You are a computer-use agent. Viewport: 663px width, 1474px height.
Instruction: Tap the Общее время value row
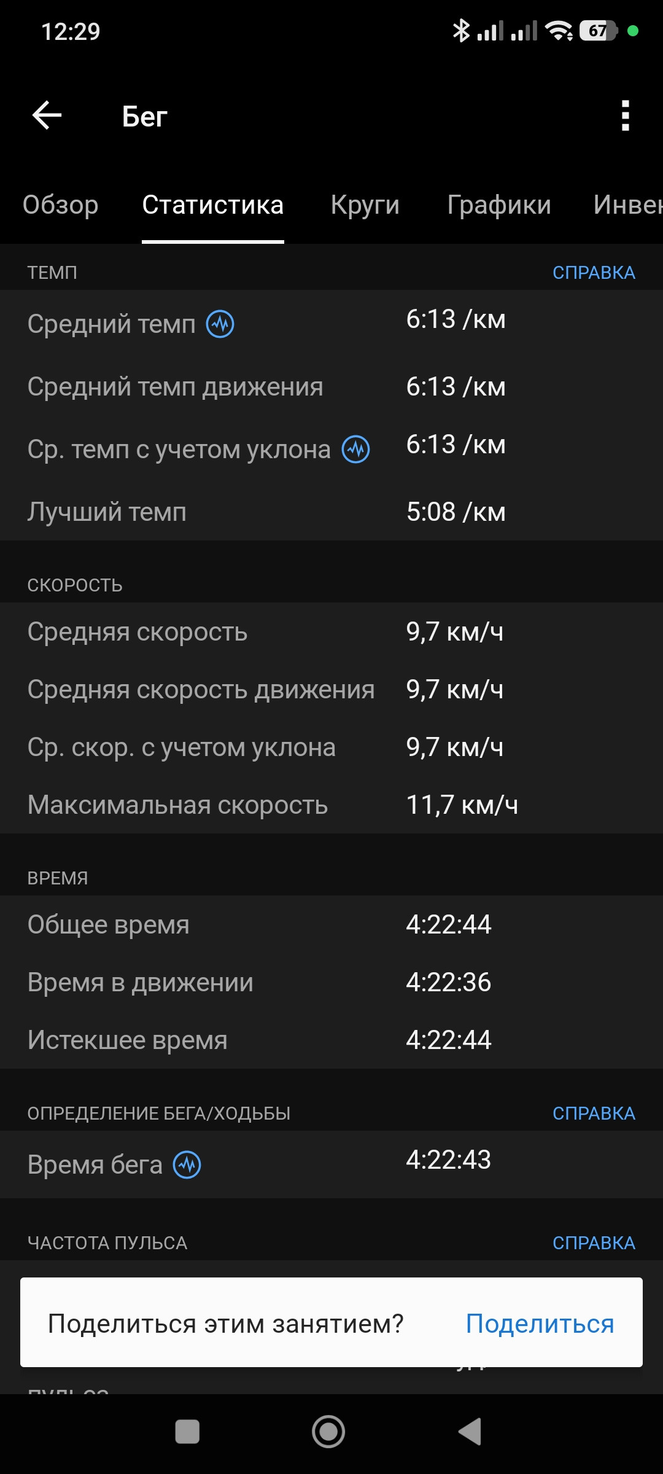(x=331, y=924)
